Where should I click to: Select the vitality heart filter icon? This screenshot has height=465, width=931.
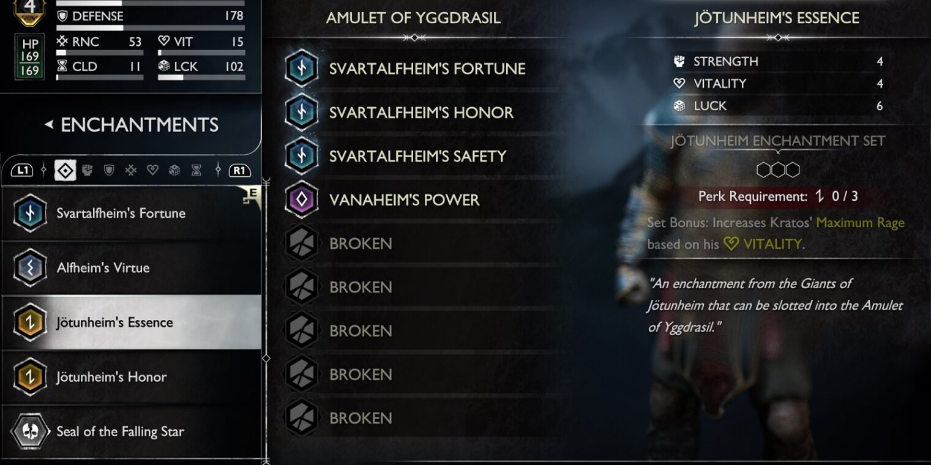(x=152, y=171)
